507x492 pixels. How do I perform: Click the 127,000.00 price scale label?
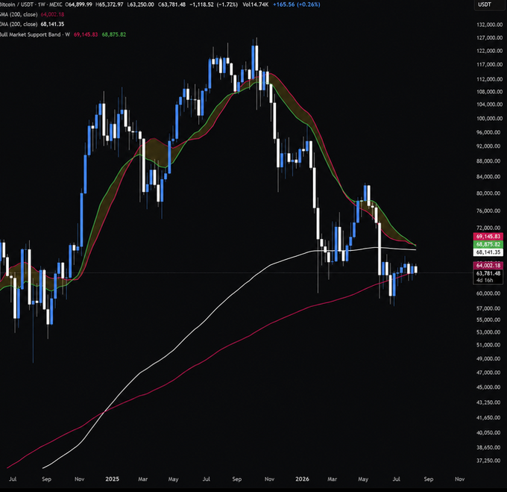click(490, 38)
